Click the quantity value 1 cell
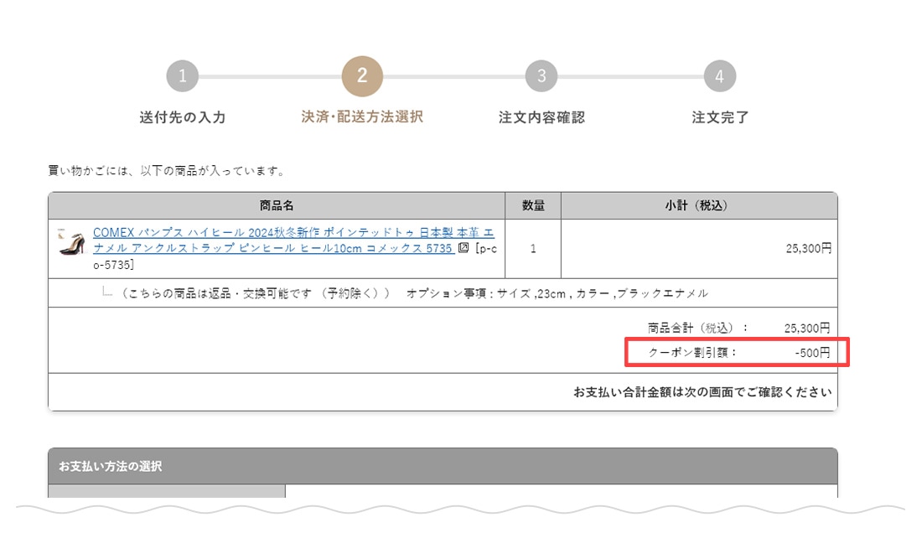 tap(533, 249)
